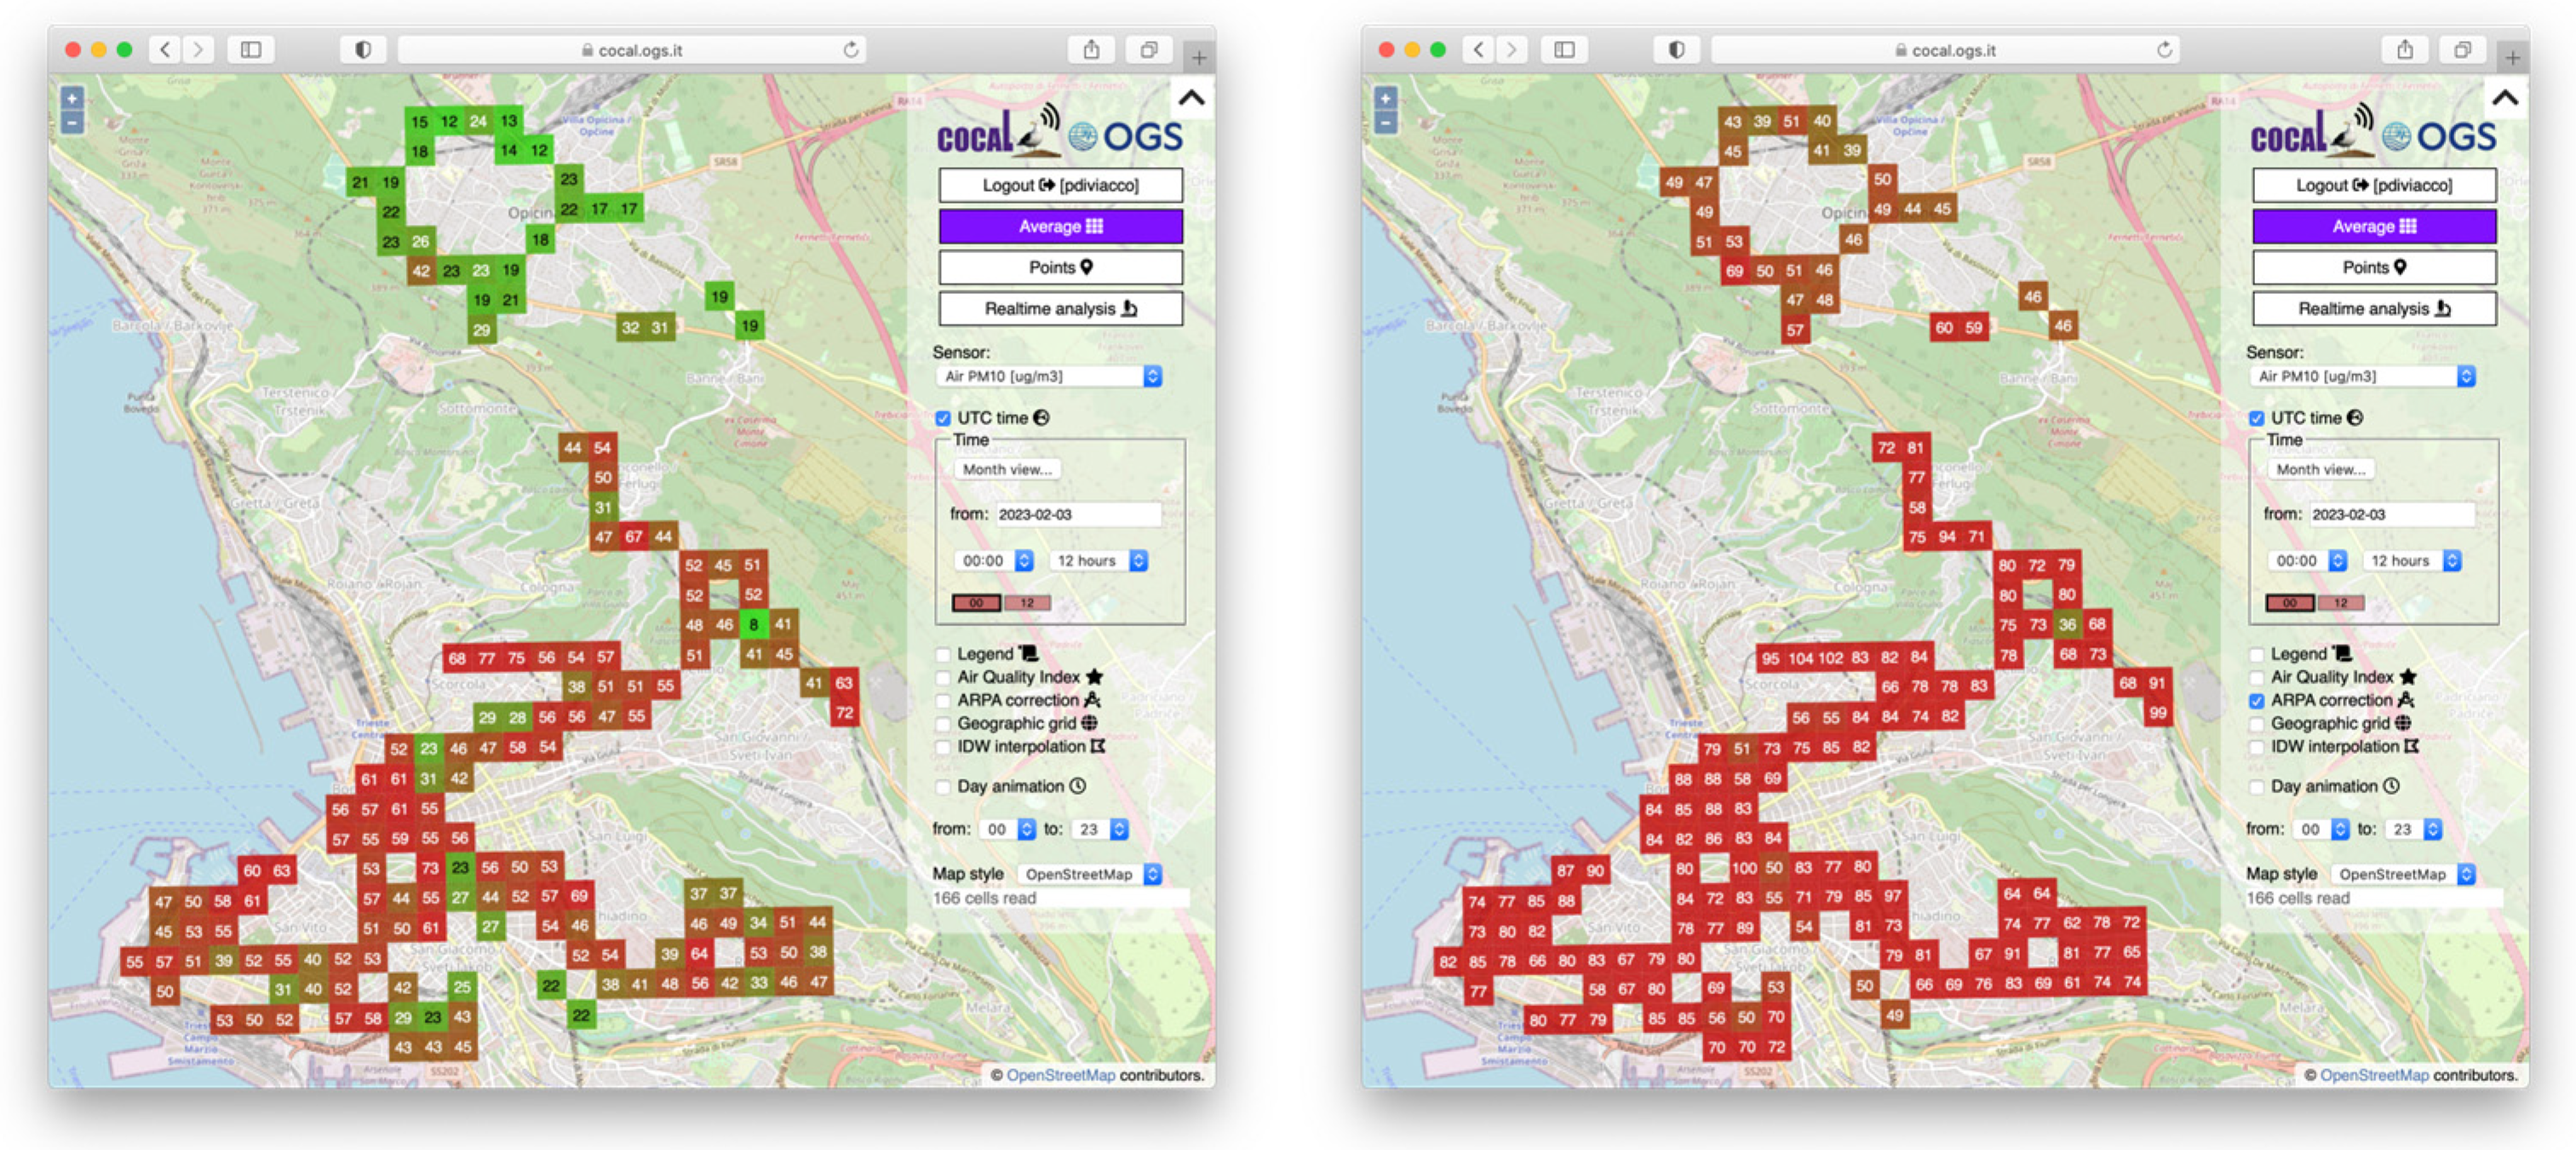The width and height of the screenshot is (2576, 1150).
Task: Click the share icon in left browser
Action: (1091, 50)
